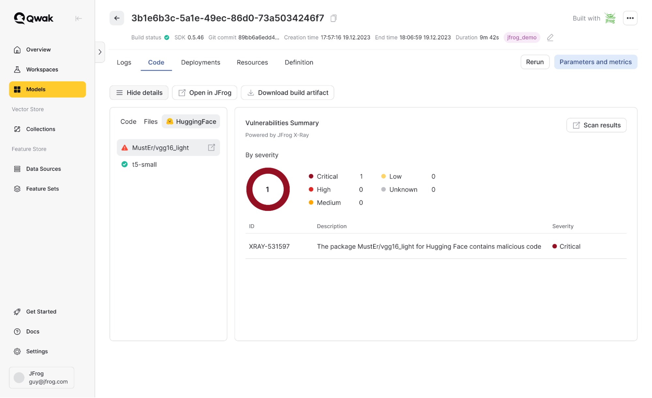Click the red warning icon on MustEr/vgg16_light
Screen dimensions: 652x398
point(125,148)
